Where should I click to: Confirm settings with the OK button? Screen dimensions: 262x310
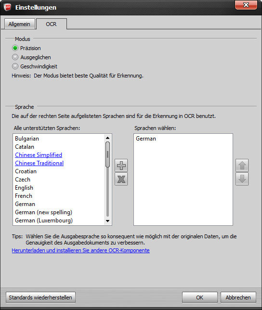coord(200,297)
